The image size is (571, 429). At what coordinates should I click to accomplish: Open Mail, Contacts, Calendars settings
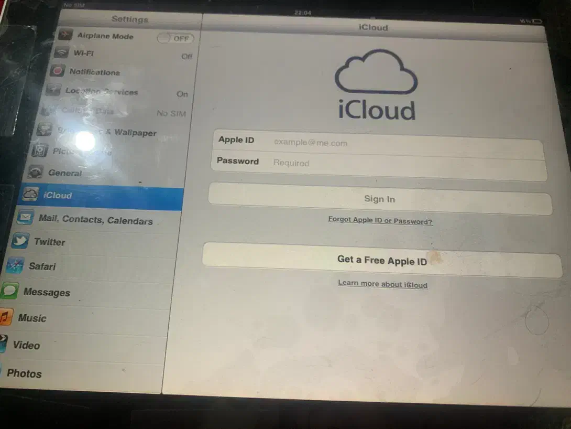[95, 220]
